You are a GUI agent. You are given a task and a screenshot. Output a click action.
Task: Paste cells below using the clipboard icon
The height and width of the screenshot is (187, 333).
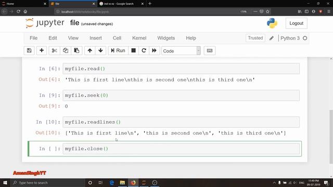pos(76,50)
